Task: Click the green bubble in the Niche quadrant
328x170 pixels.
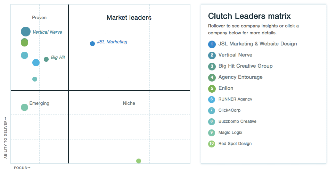Action: tap(139, 161)
